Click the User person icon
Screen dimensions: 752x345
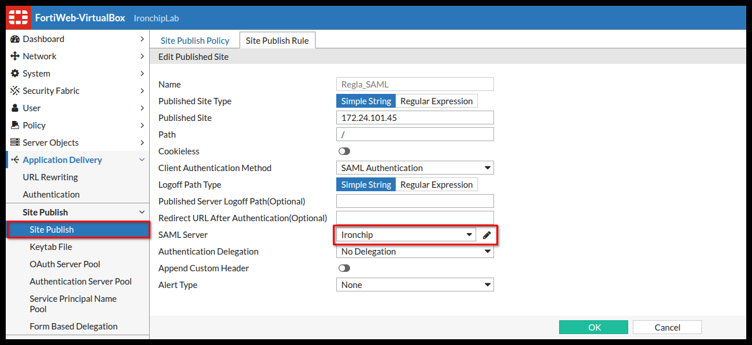click(x=15, y=108)
